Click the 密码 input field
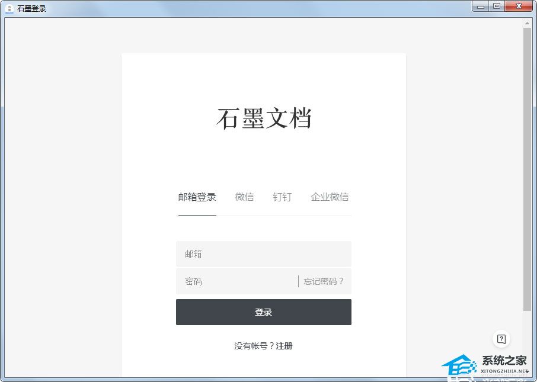 (236, 281)
